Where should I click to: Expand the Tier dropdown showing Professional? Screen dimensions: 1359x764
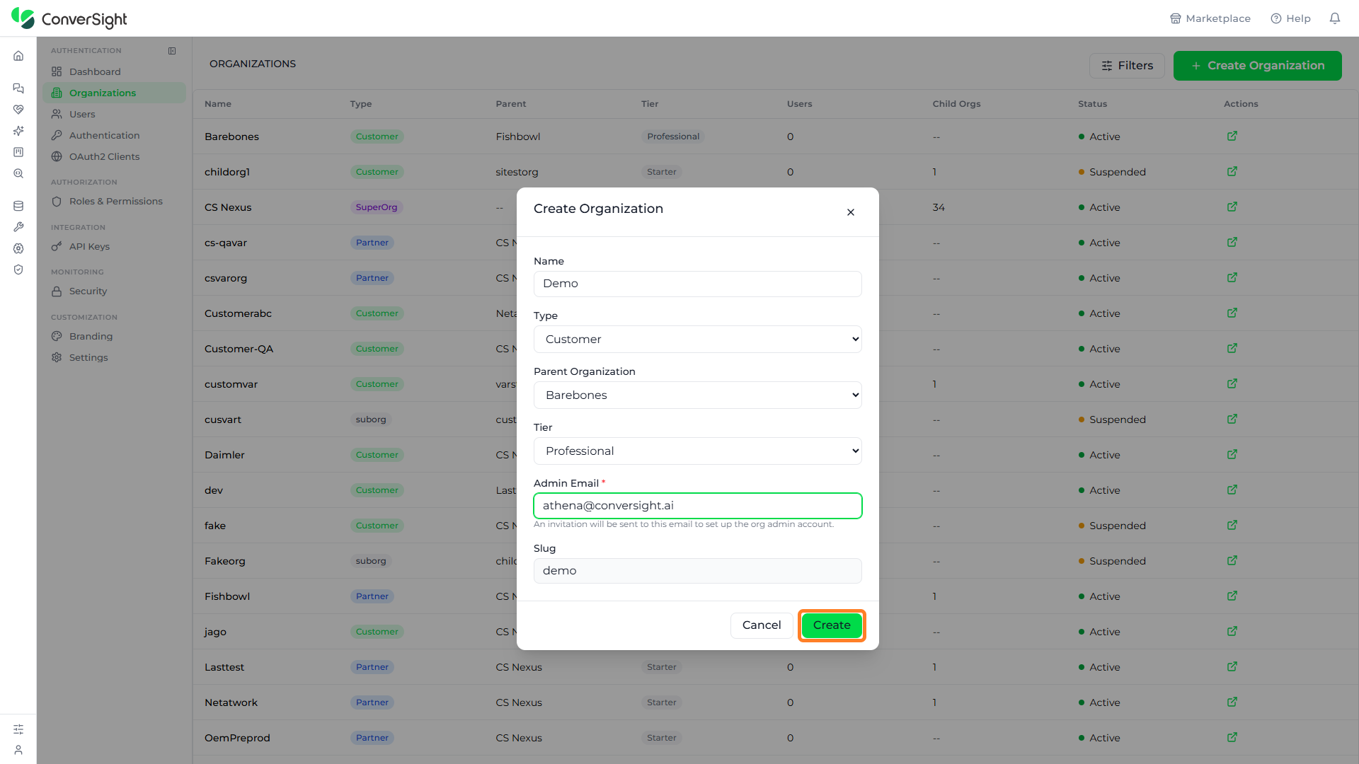pos(698,451)
